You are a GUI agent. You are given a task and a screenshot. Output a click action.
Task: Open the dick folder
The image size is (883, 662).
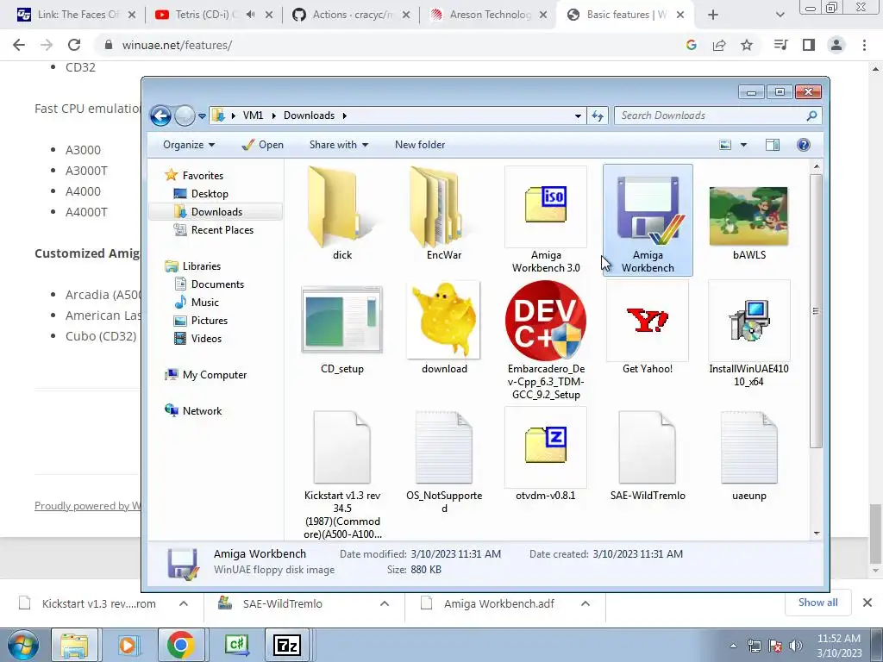click(x=341, y=214)
